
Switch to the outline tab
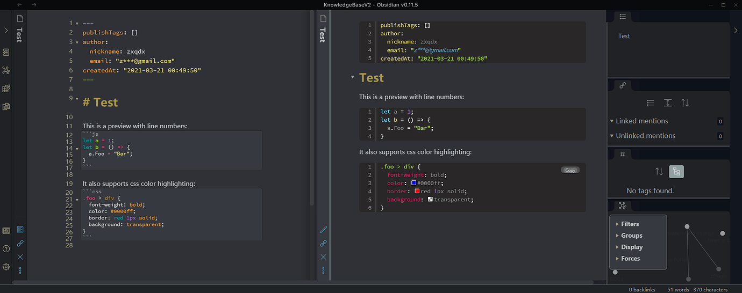click(x=623, y=17)
